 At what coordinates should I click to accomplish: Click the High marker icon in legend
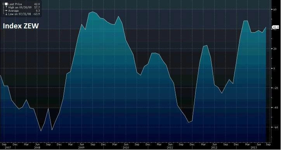pos(6,7)
